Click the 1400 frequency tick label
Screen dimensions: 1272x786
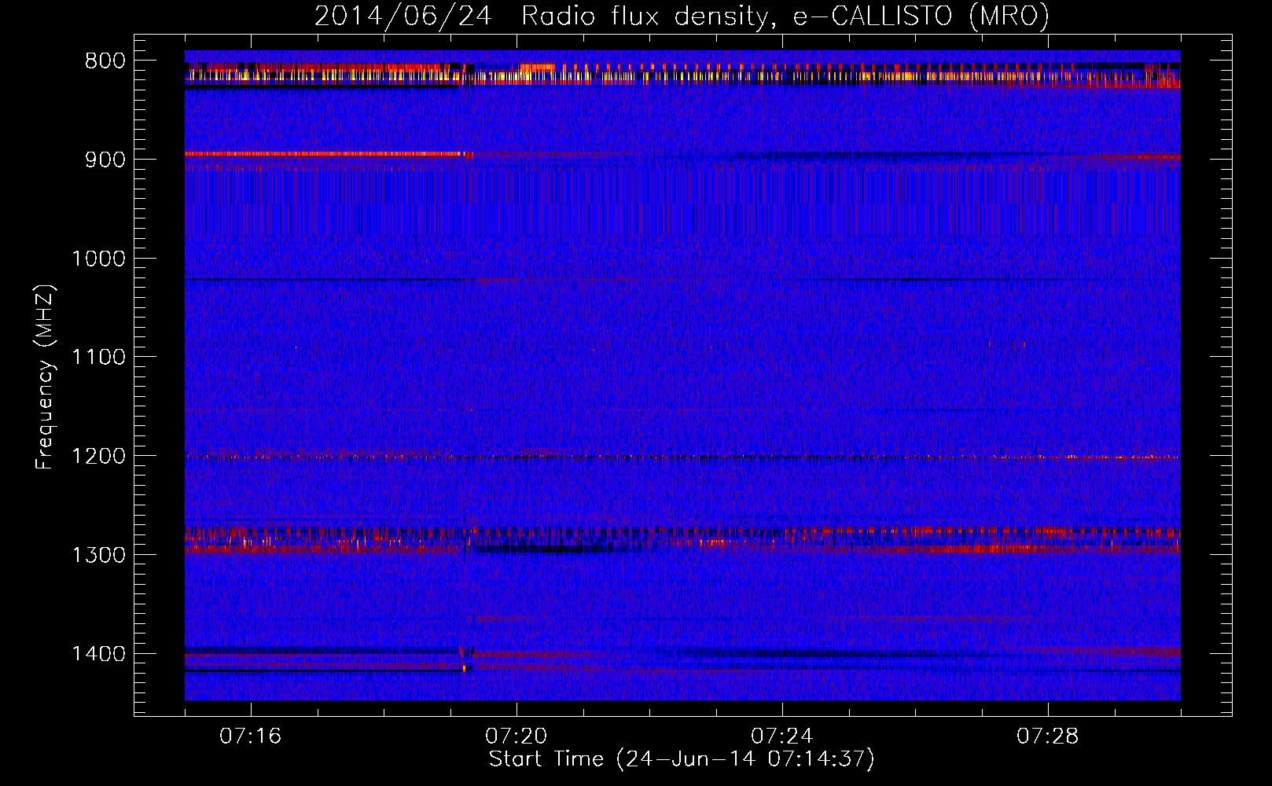click(98, 654)
